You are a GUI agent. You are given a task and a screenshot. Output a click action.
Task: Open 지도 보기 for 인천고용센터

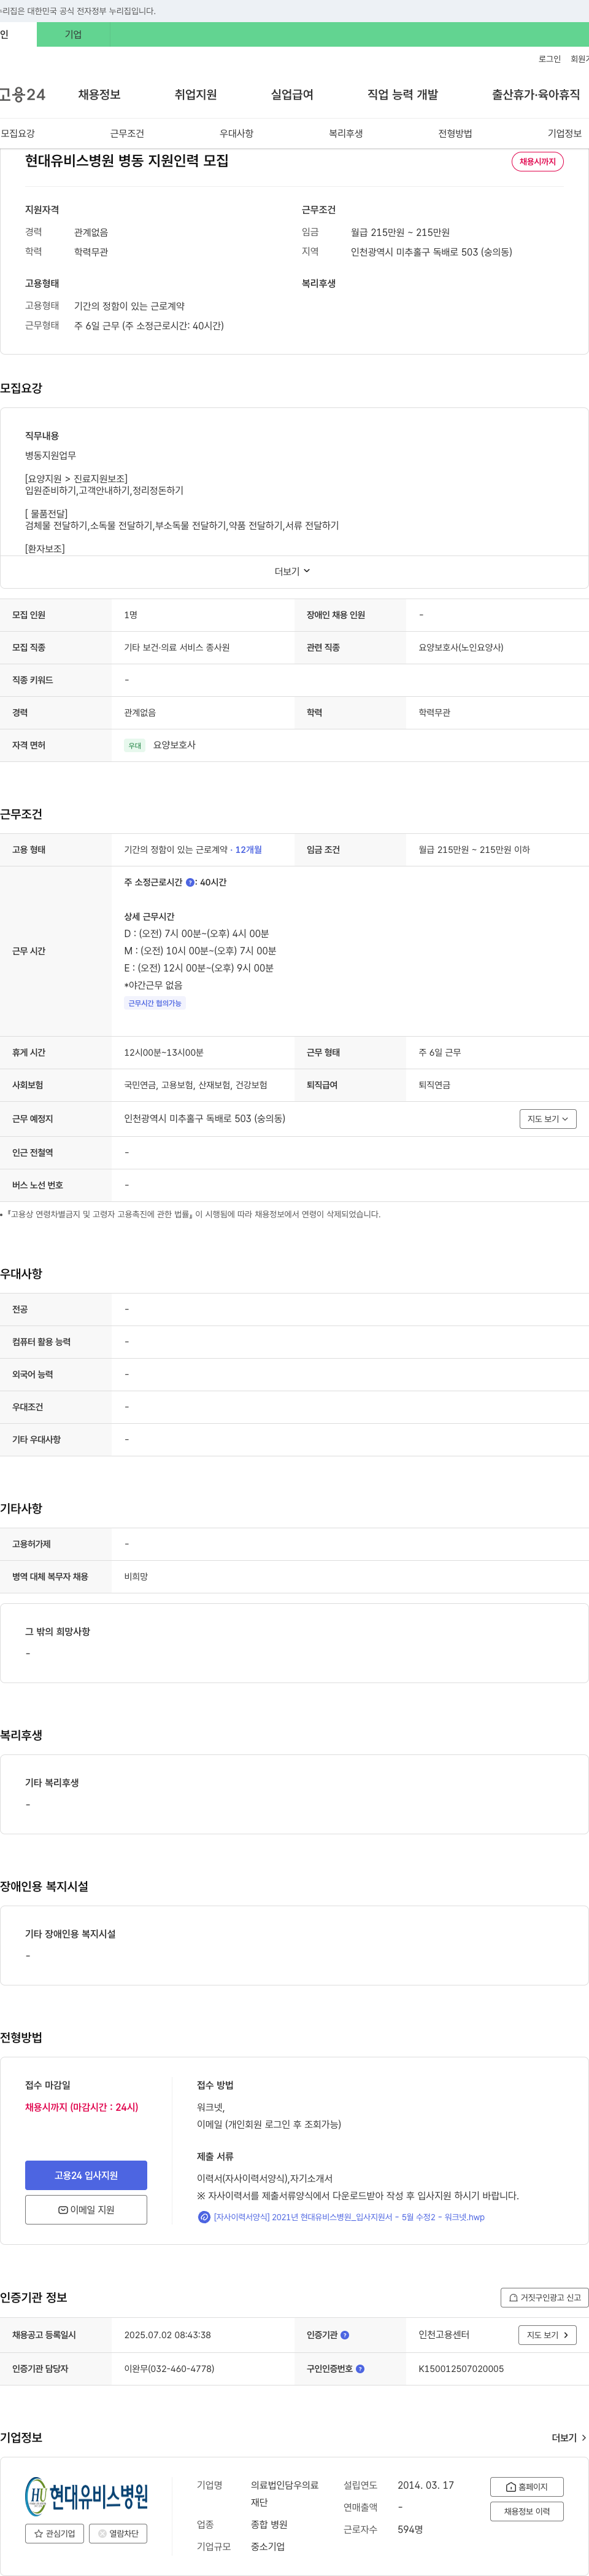[x=547, y=2335]
